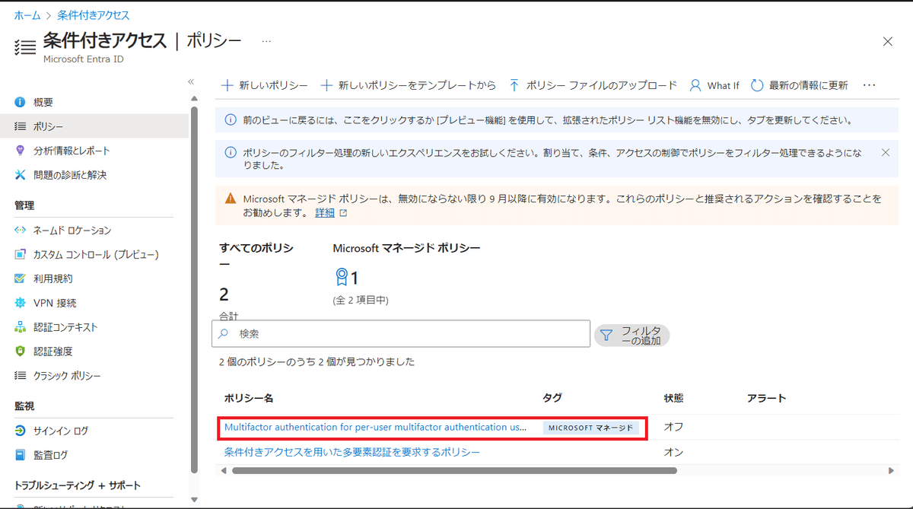Click the banner about returning to the previous view
This screenshot has width=913, height=509.
pos(557,120)
